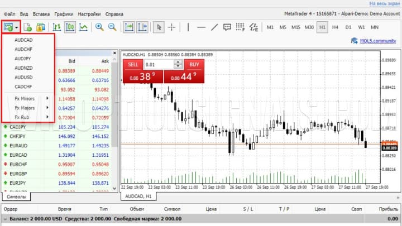
Task: Click the zoom in magnifier icon
Action: [99, 27]
